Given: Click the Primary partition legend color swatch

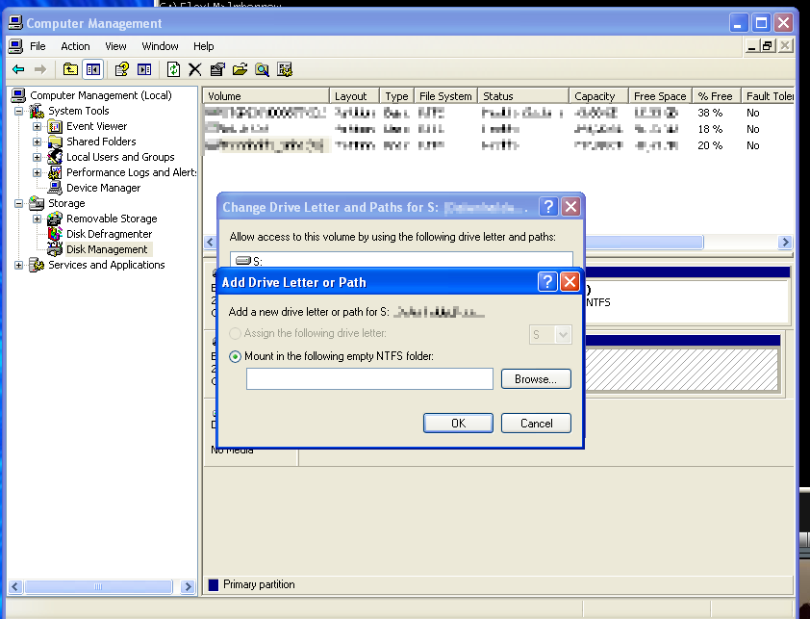Looking at the screenshot, I should tap(214, 585).
